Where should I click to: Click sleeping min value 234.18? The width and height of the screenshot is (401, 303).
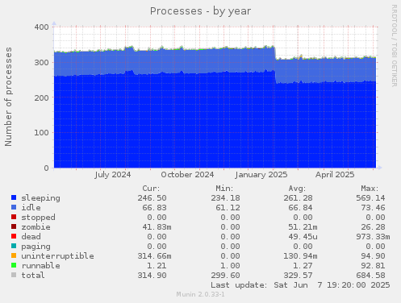coord(225,198)
